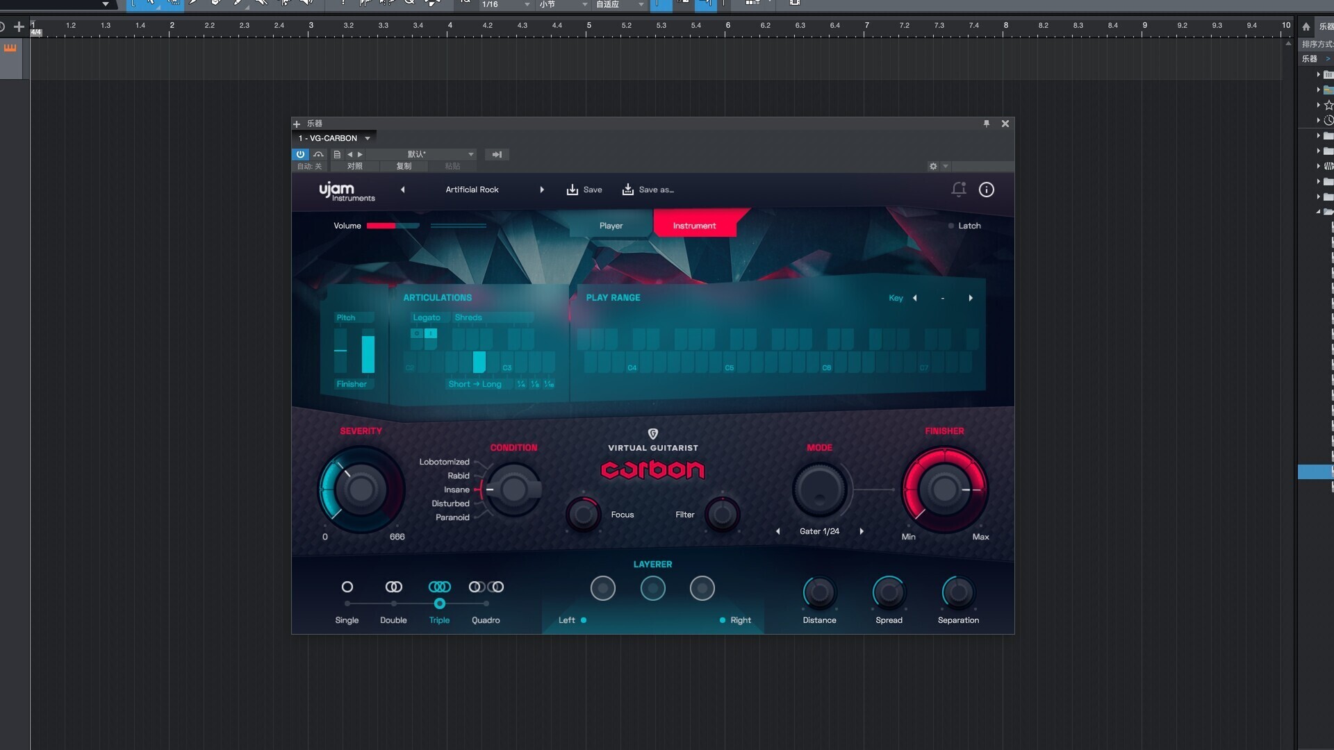Toggle the Latch switch

(964, 226)
